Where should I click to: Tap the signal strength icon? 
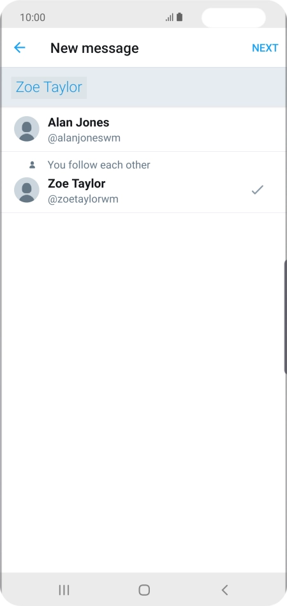tap(170, 17)
